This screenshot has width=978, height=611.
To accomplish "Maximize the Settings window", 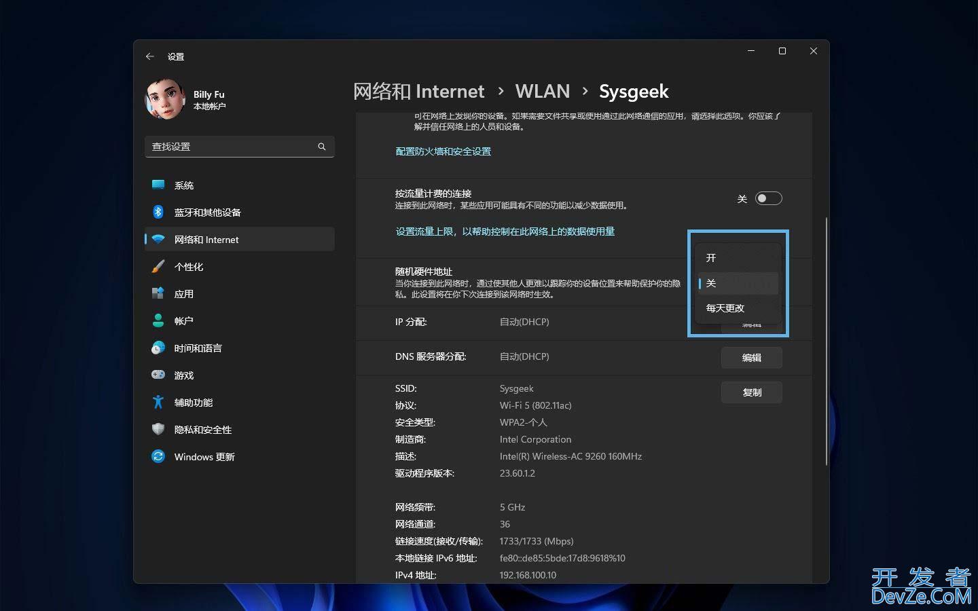I will 782,51.
